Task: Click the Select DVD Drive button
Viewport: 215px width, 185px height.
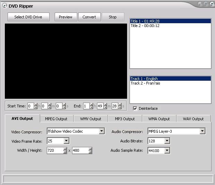Action: (x=28, y=17)
